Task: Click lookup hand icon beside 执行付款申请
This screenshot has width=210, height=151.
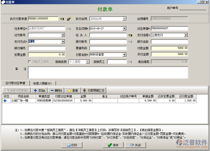Action: (x=62, y=19)
